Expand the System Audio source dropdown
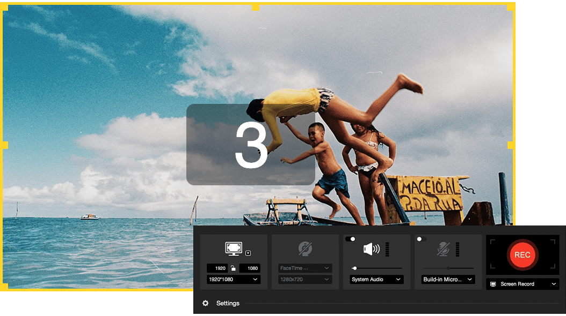This screenshot has width=566, height=316. click(x=376, y=279)
